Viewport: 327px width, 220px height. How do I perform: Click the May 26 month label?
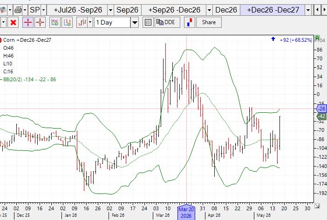[264, 215]
